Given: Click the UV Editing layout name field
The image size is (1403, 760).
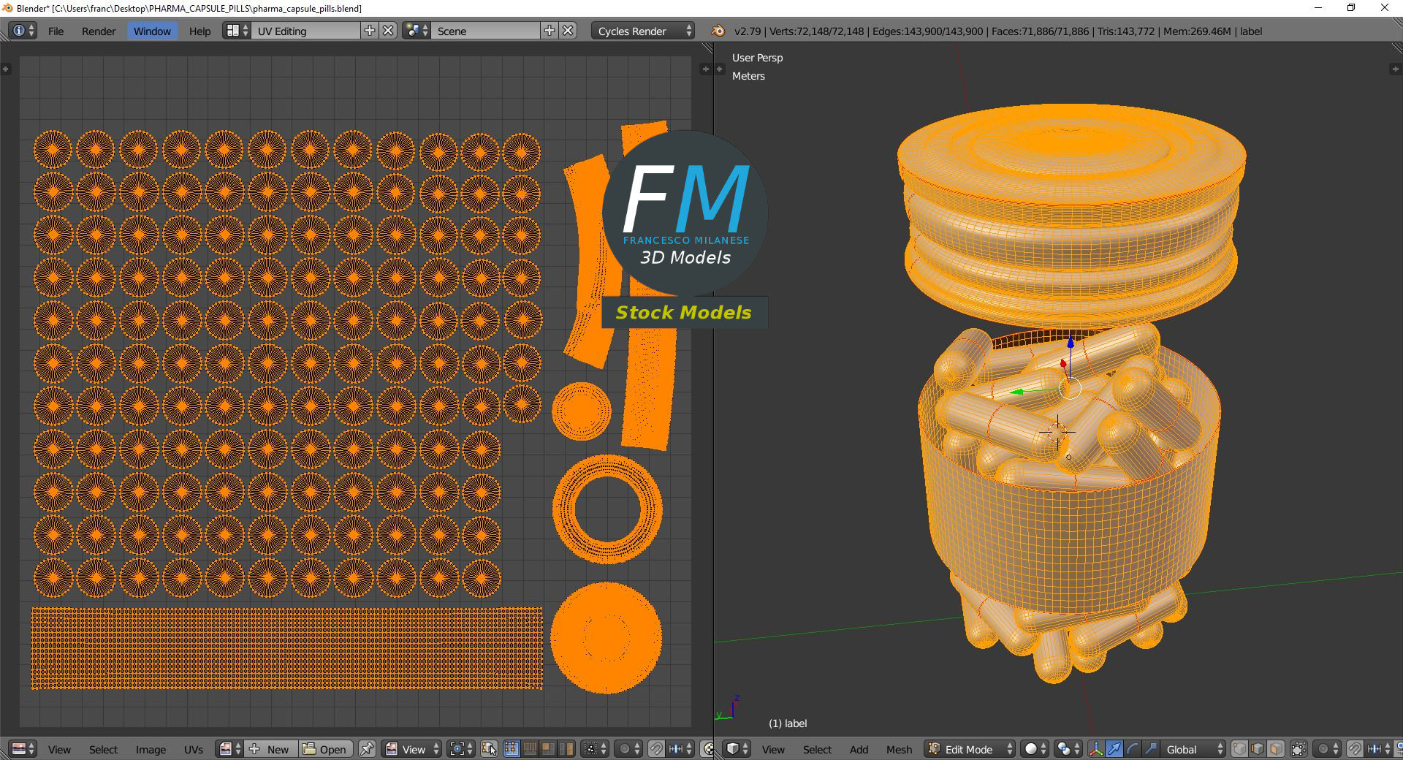Looking at the screenshot, I should tap(307, 31).
